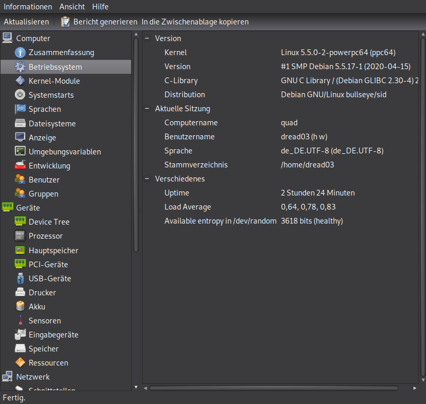Click the Netzwerk category icon
Screen dimensions: 426x404
tap(7, 376)
